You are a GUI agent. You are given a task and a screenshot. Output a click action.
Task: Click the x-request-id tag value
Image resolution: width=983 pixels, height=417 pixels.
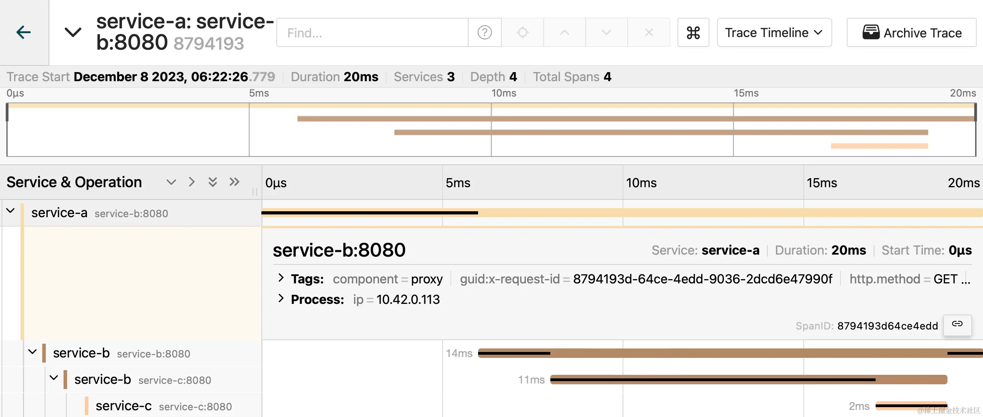tap(702, 279)
